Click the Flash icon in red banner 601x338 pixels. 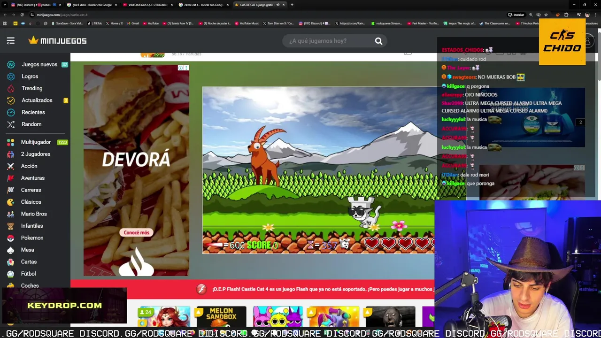tap(201, 289)
